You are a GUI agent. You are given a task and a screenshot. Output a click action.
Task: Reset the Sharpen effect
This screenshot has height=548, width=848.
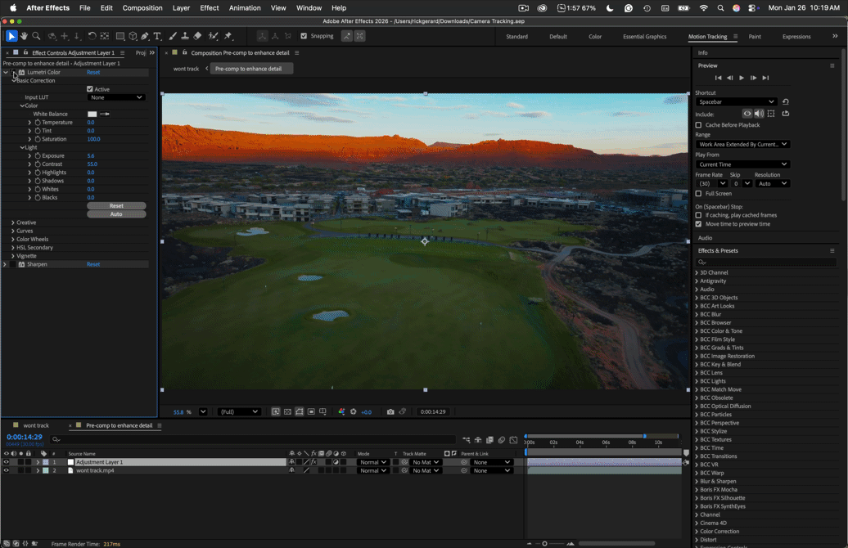tap(93, 264)
